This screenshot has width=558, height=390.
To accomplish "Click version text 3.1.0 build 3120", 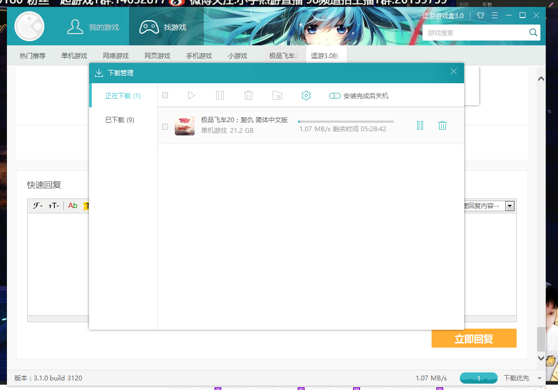I will 48,378.
